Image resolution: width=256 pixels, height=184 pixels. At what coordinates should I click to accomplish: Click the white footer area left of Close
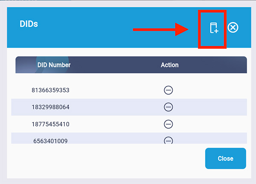pyautogui.click(x=107, y=158)
